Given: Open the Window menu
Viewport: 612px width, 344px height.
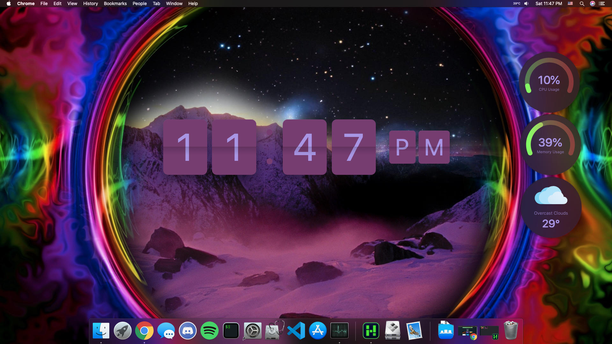Looking at the screenshot, I should click(174, 4).
